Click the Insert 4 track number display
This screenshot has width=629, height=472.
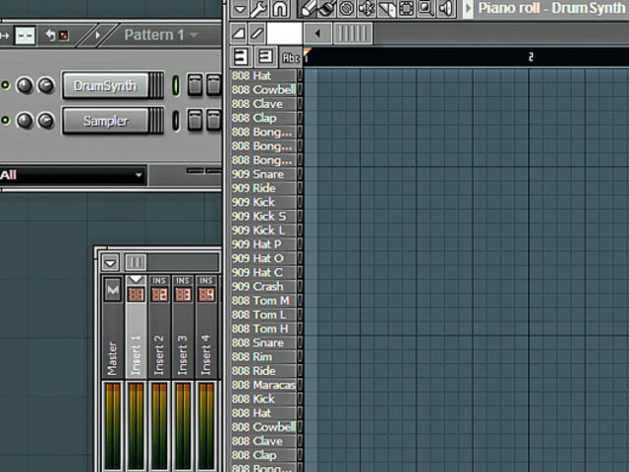click(206, 295)
